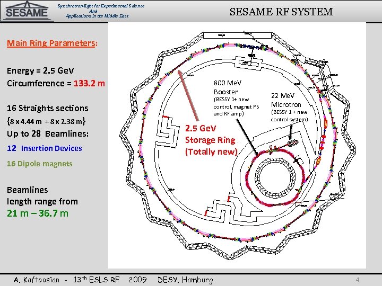Select 'Up to 28 Beamlines:' line
Image resolution: width=382 pixels, height=286 pixels.
tap(48, 134)
